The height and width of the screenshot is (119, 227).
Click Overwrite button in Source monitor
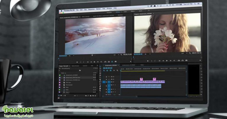[x=109, y=62]
